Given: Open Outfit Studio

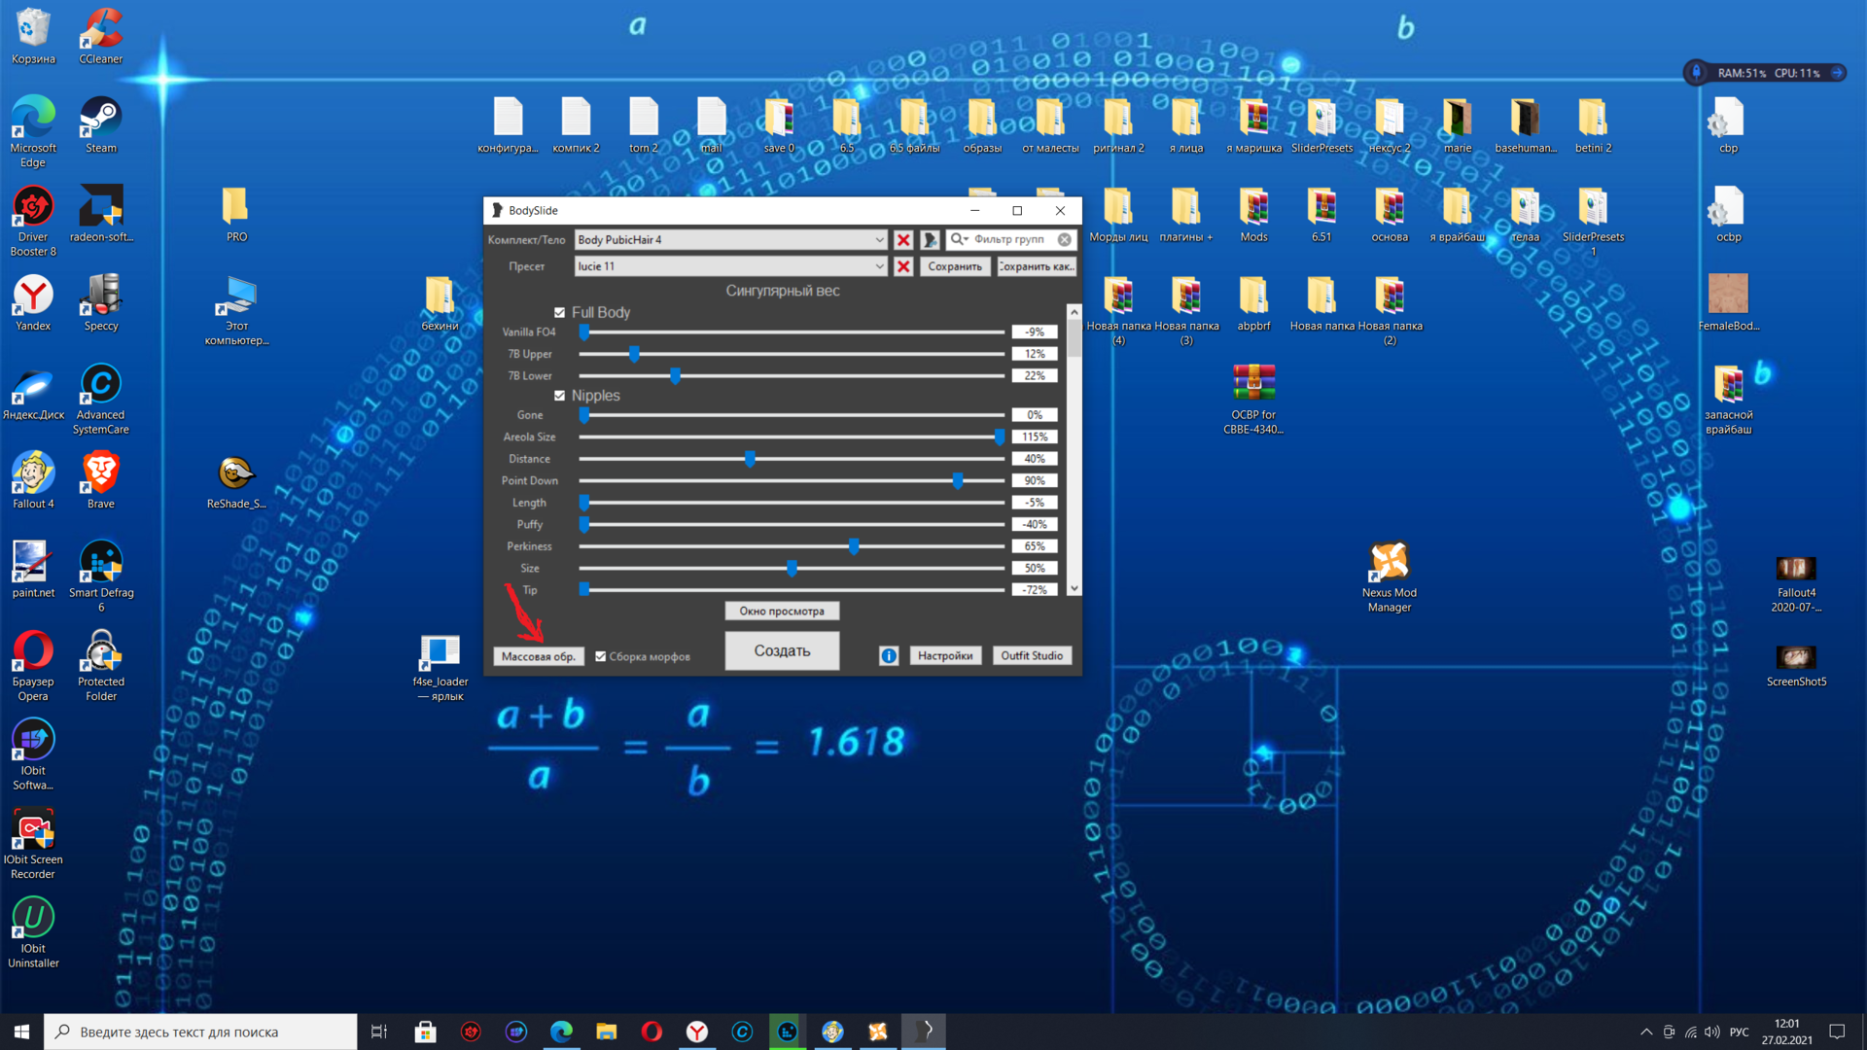Looking at the screenshot, I should [1032, 656].
